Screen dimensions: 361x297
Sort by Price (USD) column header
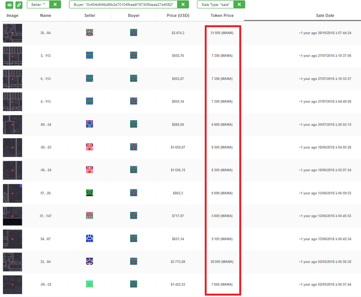click(177, 15)
